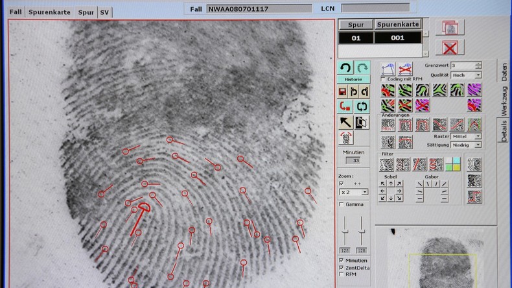Screen dimensions: 512x288
Task: Click the left gamma slider handle
Action: pos(345,232)
